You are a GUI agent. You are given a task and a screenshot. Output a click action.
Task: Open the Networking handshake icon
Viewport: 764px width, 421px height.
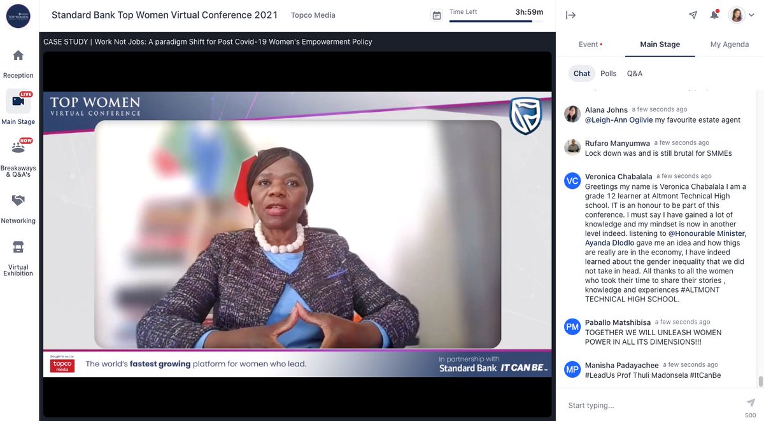18,200
